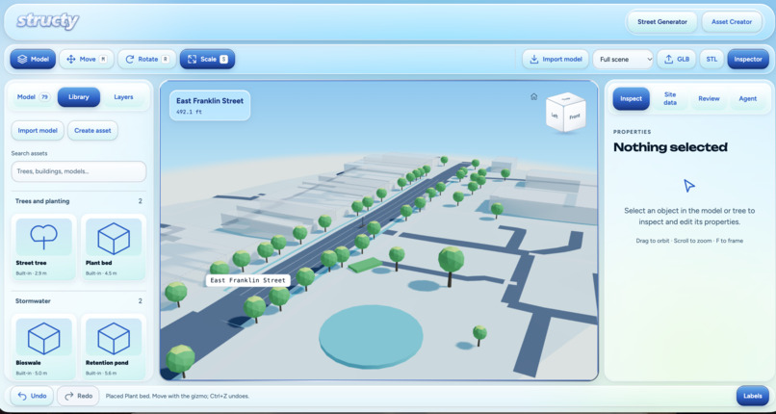This screenshot has width=776, height=414.
Task: Open the Street Generator
Action: [661, 22]
